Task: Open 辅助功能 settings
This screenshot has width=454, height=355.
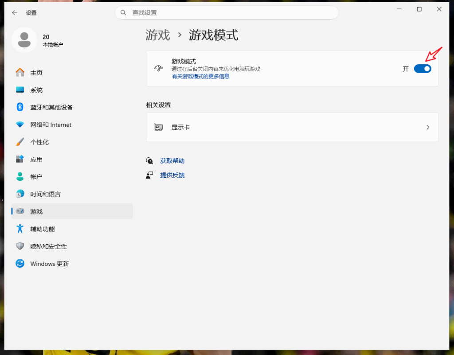Action: pyautogui.click(x=72, y=229)
